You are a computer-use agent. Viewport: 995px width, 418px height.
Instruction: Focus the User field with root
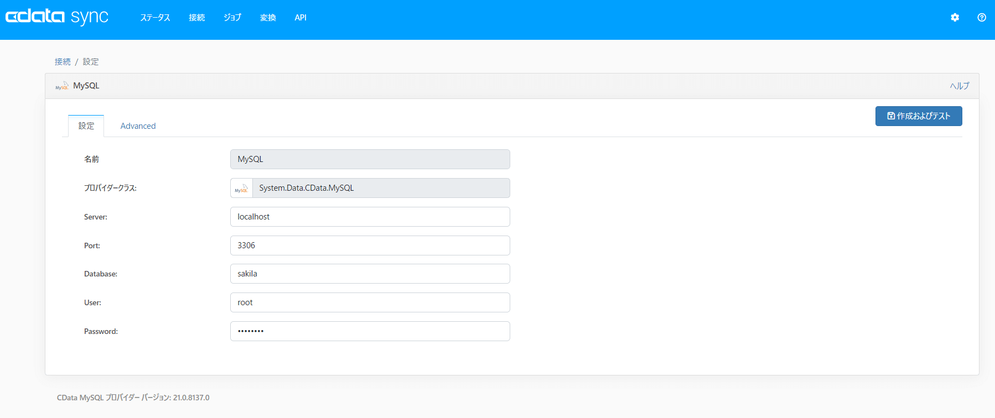370,302
